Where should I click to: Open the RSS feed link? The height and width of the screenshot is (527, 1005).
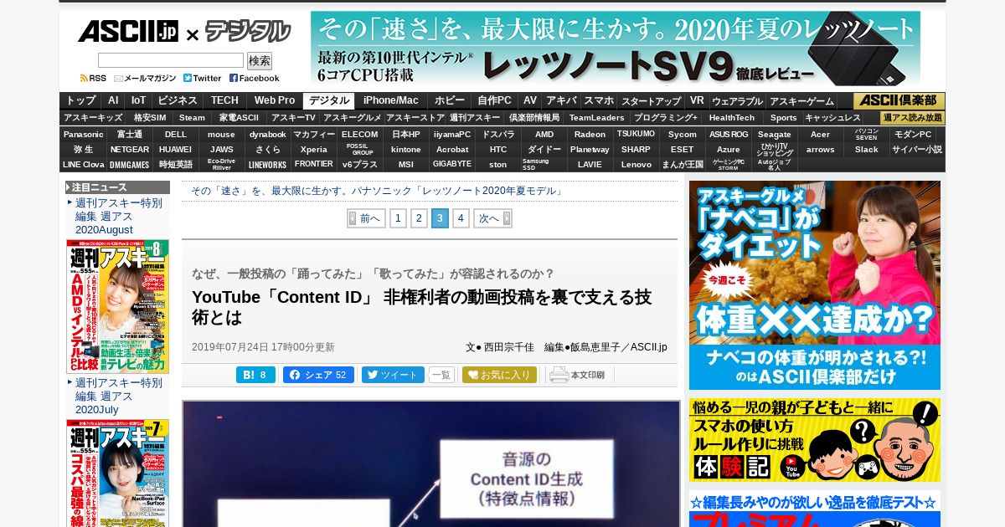coord(93,78)
